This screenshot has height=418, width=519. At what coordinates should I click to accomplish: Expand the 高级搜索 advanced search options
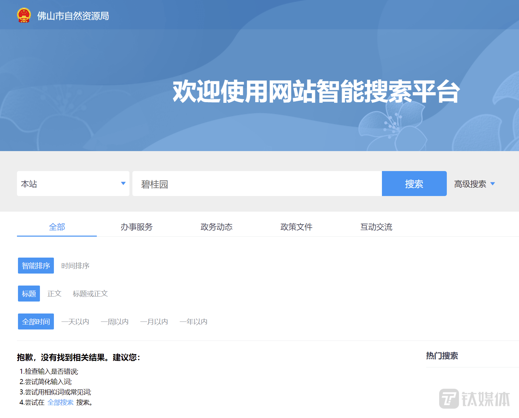click(470, 184)
